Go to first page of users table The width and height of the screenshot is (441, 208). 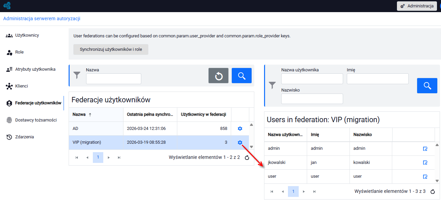coord(272,192)
